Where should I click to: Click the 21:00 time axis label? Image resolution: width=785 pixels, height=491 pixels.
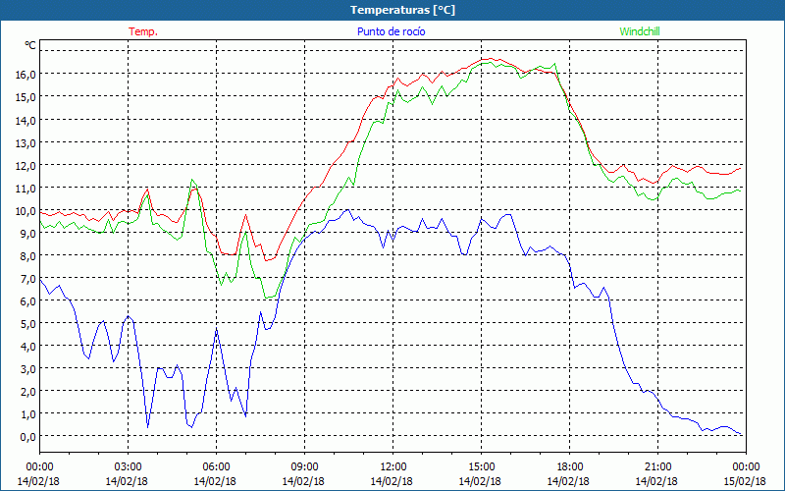pyautogui.click(x=657, y=467)
